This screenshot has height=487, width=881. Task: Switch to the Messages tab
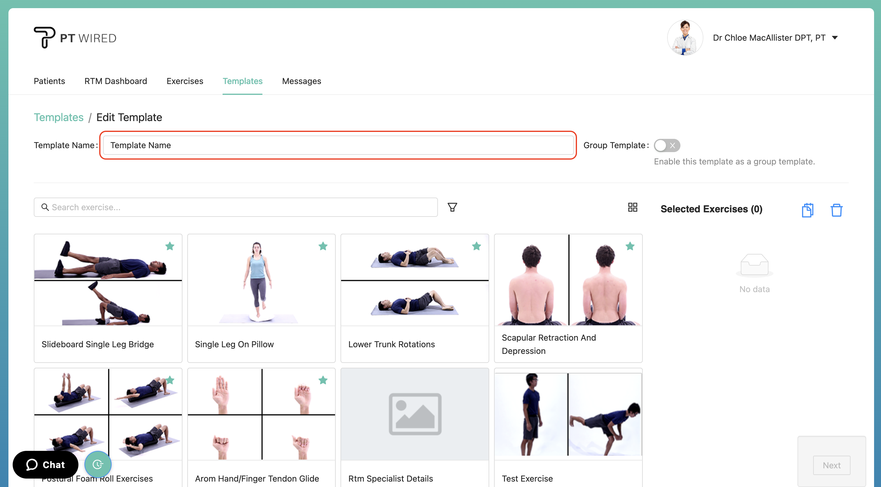click(x=301, y=81)
